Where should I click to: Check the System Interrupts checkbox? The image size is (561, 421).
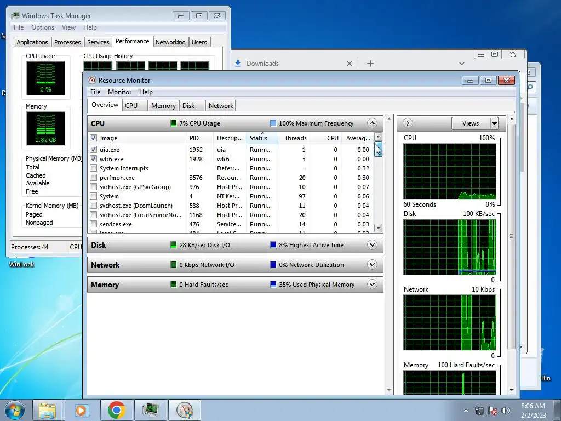(x=93, y=168)
